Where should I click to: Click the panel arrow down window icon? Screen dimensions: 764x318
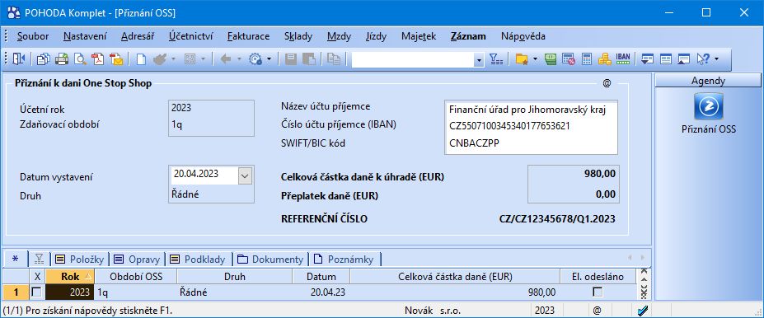point(648,59)
